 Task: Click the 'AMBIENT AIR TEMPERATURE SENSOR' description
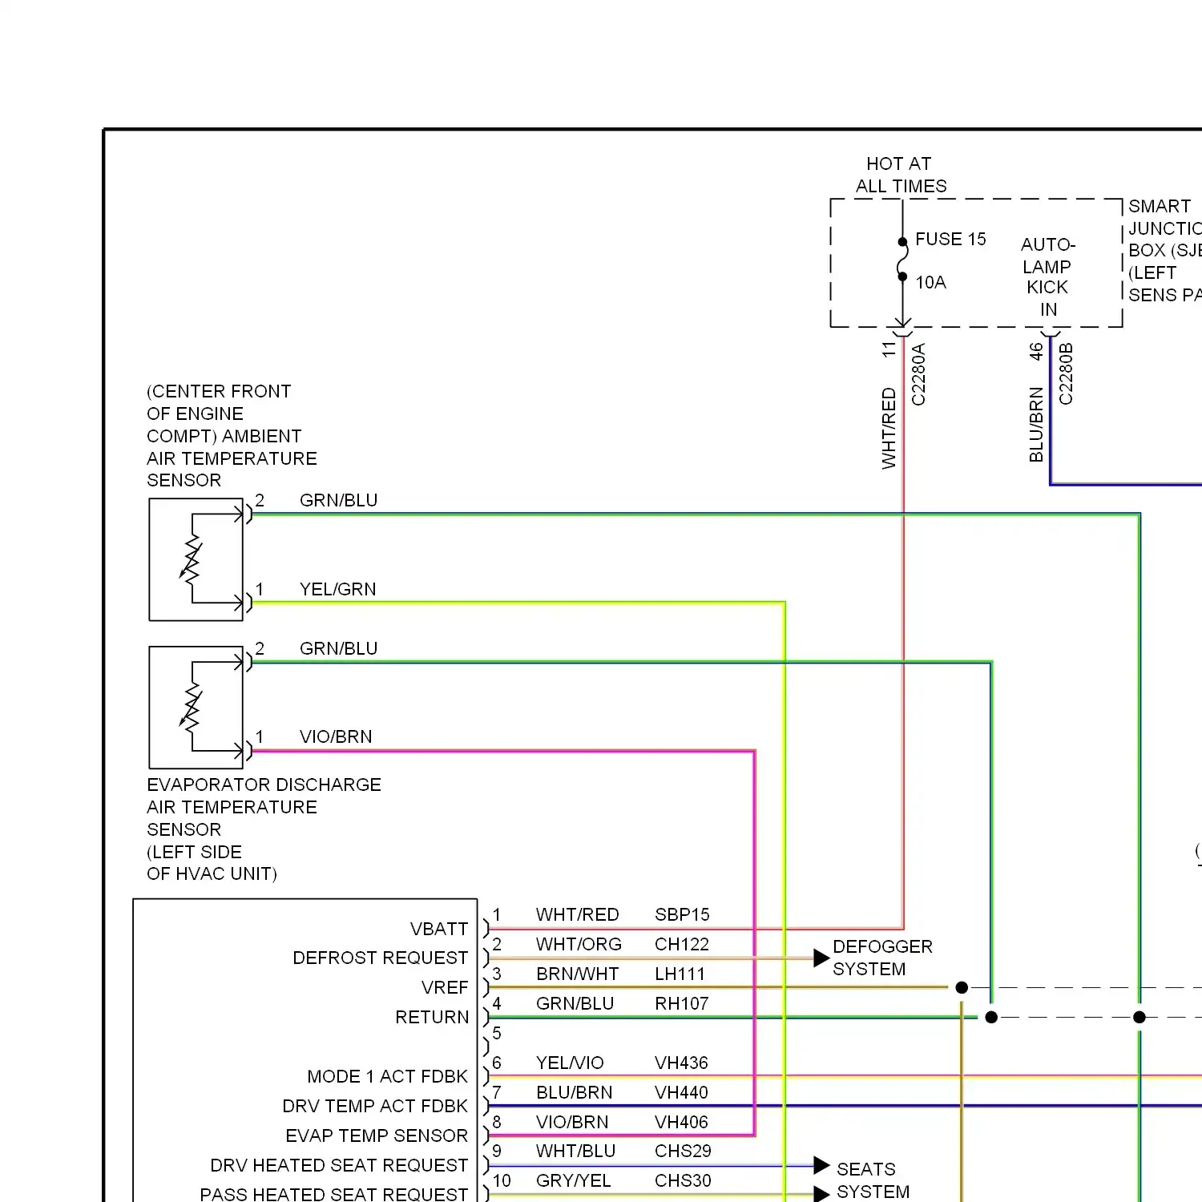click(x=232, y=436)
